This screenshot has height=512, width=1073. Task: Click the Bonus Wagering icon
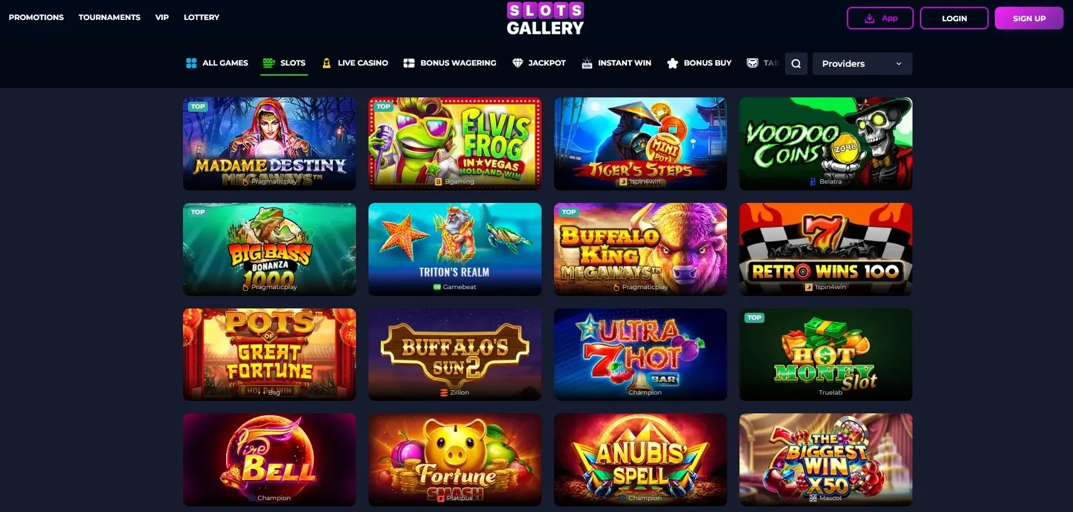coord(409,63)
